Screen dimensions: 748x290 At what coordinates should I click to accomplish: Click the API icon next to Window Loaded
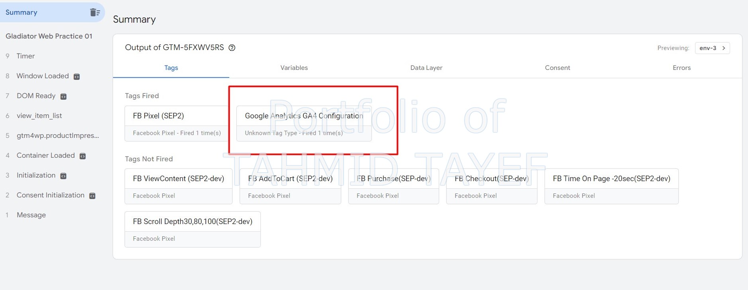coord(77,77)
